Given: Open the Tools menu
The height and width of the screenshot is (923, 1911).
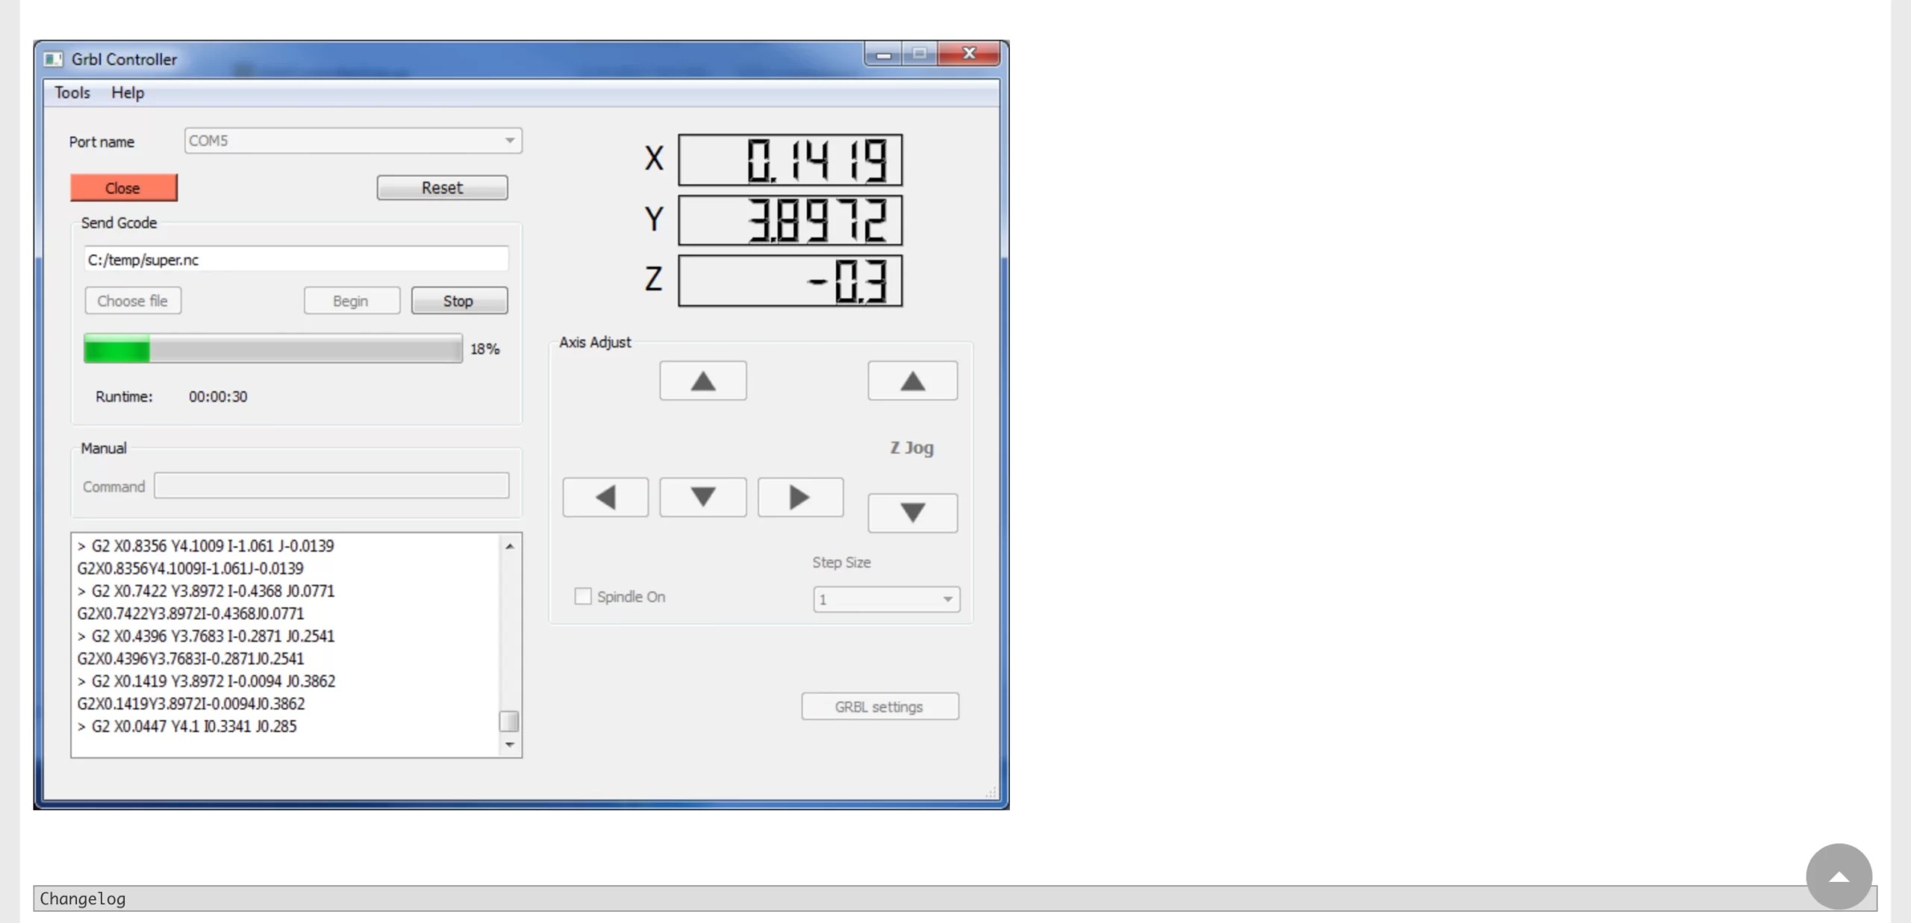Looking at the screenshot, I should point(71,92).
